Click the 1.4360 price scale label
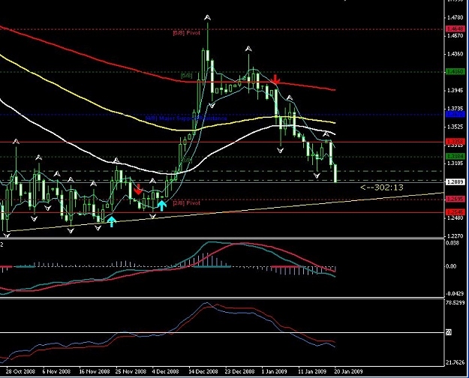This screenshot has width=469, height=378. [455, 54]
